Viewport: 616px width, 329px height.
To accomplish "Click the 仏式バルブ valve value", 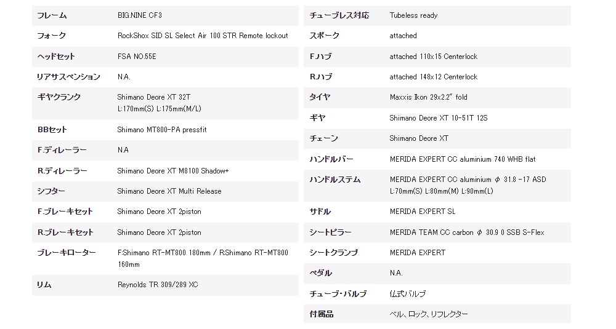I will (x=407, y=294).
